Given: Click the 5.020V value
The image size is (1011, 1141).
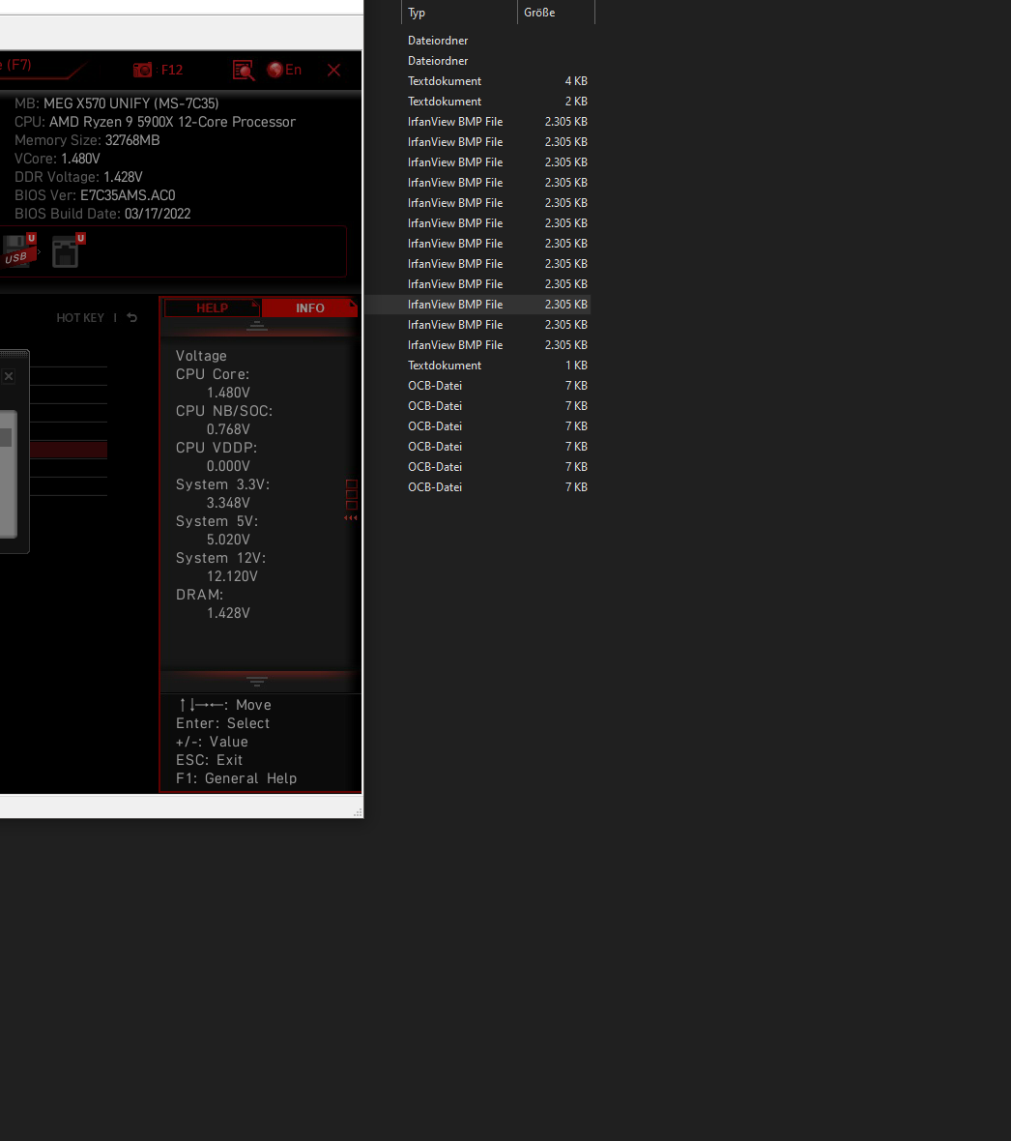Looking at the screenshot, I should [228, 540].
